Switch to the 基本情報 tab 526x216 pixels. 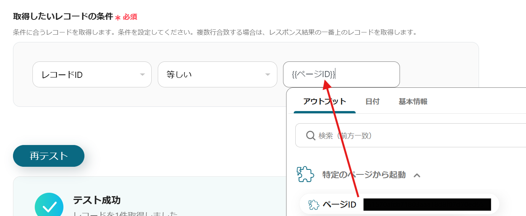(413, 102)
